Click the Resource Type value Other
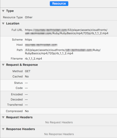The height and width of the screenshot is (138, 117). point(29,17)
